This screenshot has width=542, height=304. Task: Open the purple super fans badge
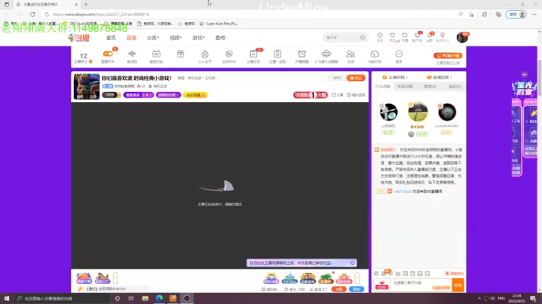[168, 95]
